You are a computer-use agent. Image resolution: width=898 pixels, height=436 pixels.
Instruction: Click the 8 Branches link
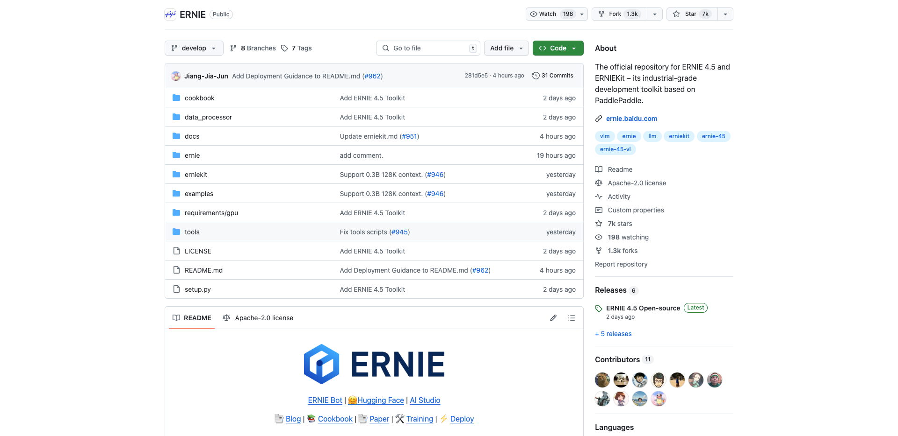(x=253, y=48)
